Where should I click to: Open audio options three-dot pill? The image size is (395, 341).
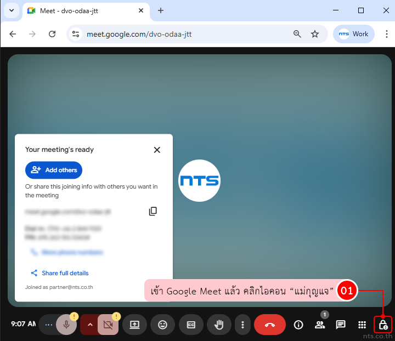[x=49, y=325]
